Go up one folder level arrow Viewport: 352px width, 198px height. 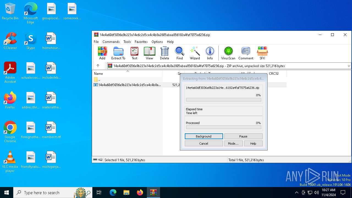(x=98, y=66)
